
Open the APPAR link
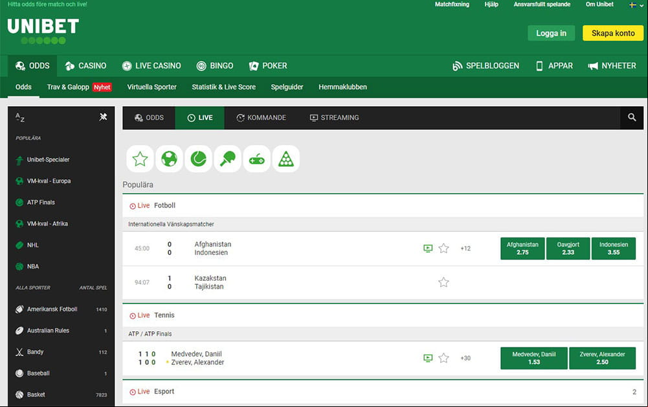tap(554, 66)
